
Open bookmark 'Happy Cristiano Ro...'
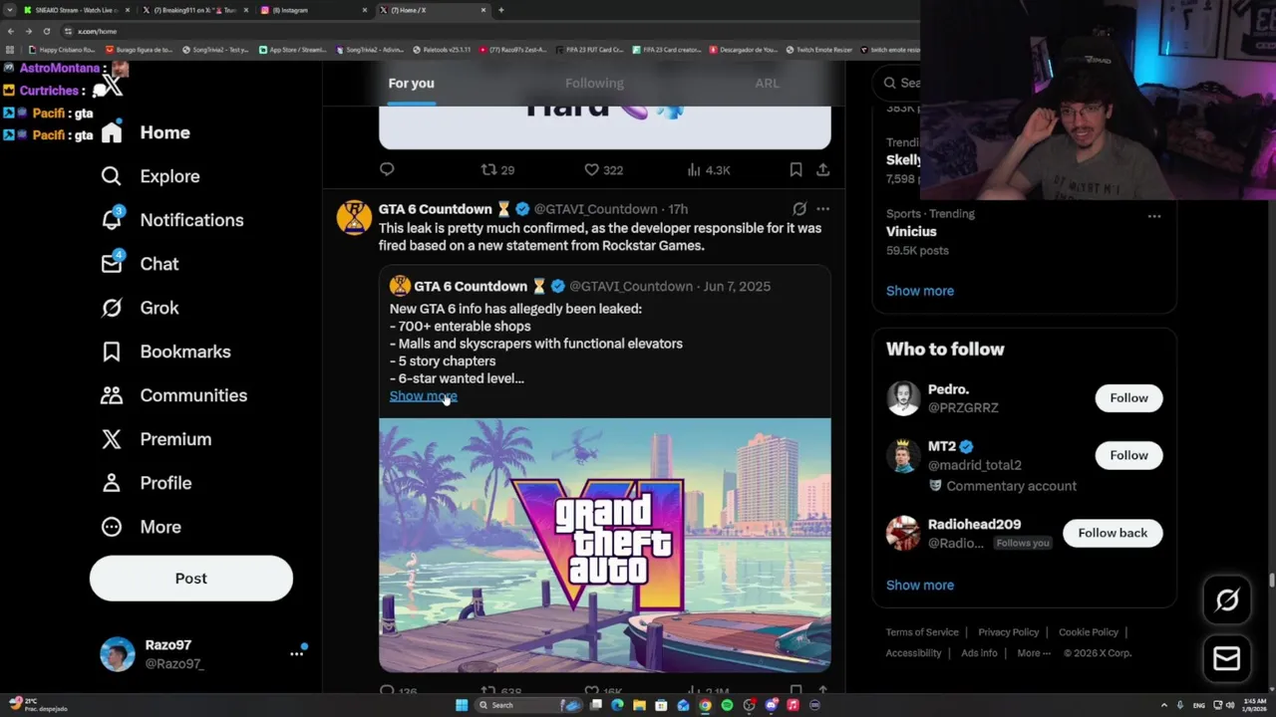[63, 49]
